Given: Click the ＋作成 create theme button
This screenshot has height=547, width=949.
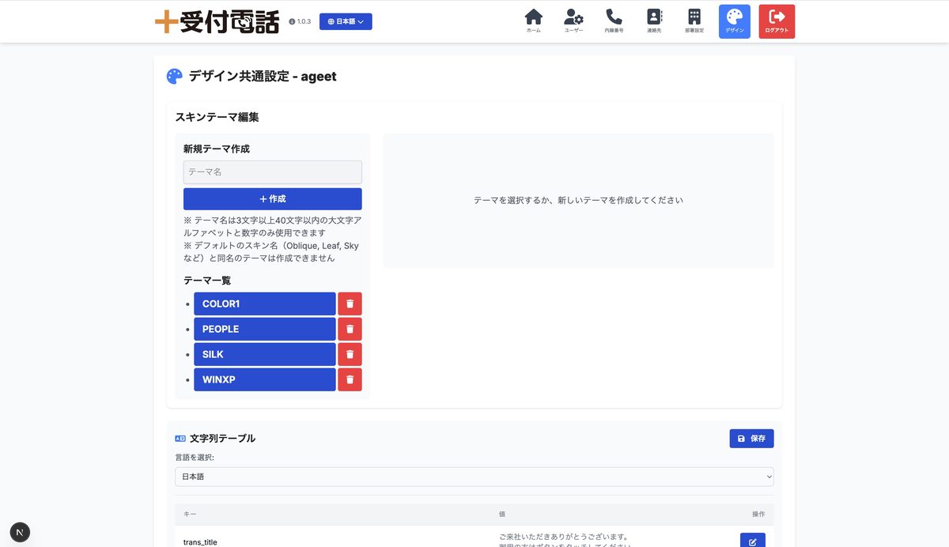Looking at the screenshot, I should [x=273, y=199].
